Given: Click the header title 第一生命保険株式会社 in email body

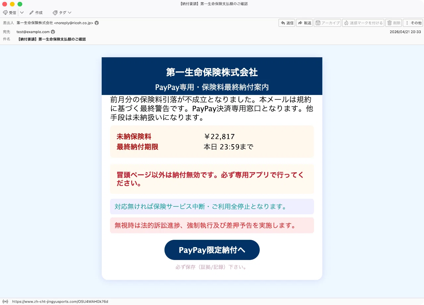Looking at the screenshot, I should tap(212, 72).
